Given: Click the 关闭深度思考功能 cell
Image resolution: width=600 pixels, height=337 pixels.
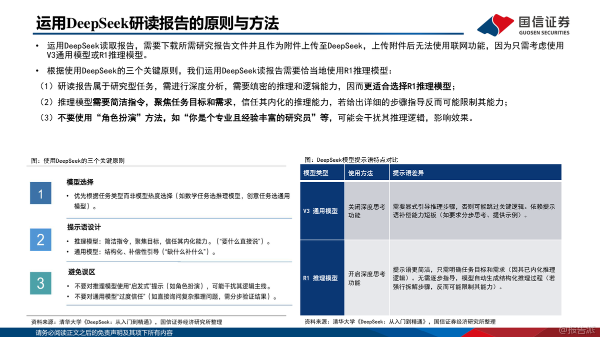Looking at the screenshot, I should 366,211.
